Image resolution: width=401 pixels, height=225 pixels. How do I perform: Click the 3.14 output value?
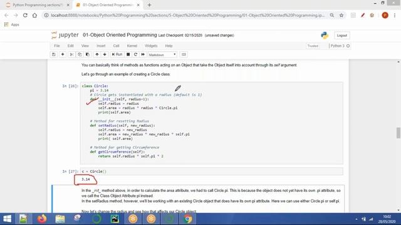[x=86, y=179]
